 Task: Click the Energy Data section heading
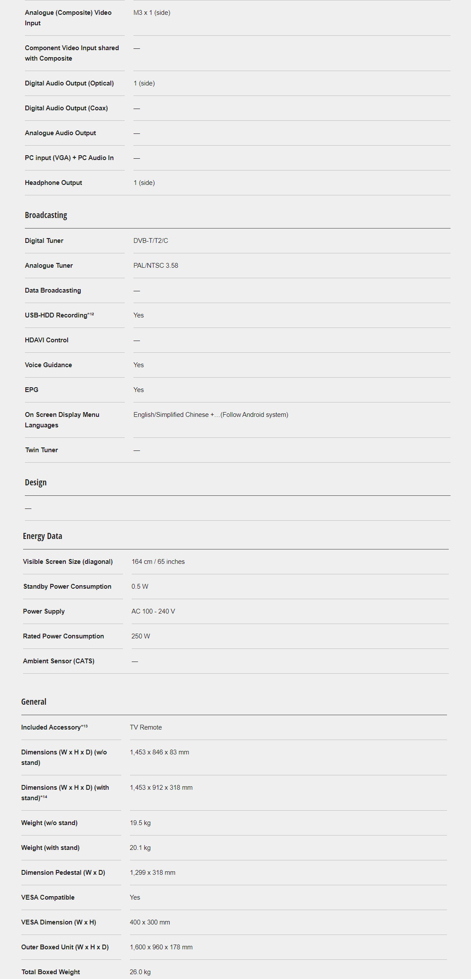click(x=42, y=536)
